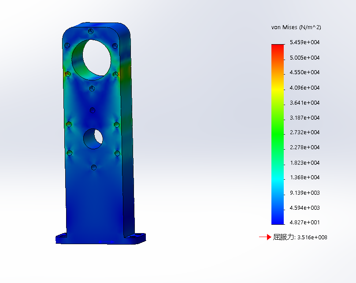Viewport: 356px width, 283px height.
Task: Click the bracket's base flange plate
Action: [x=100, y=239]
